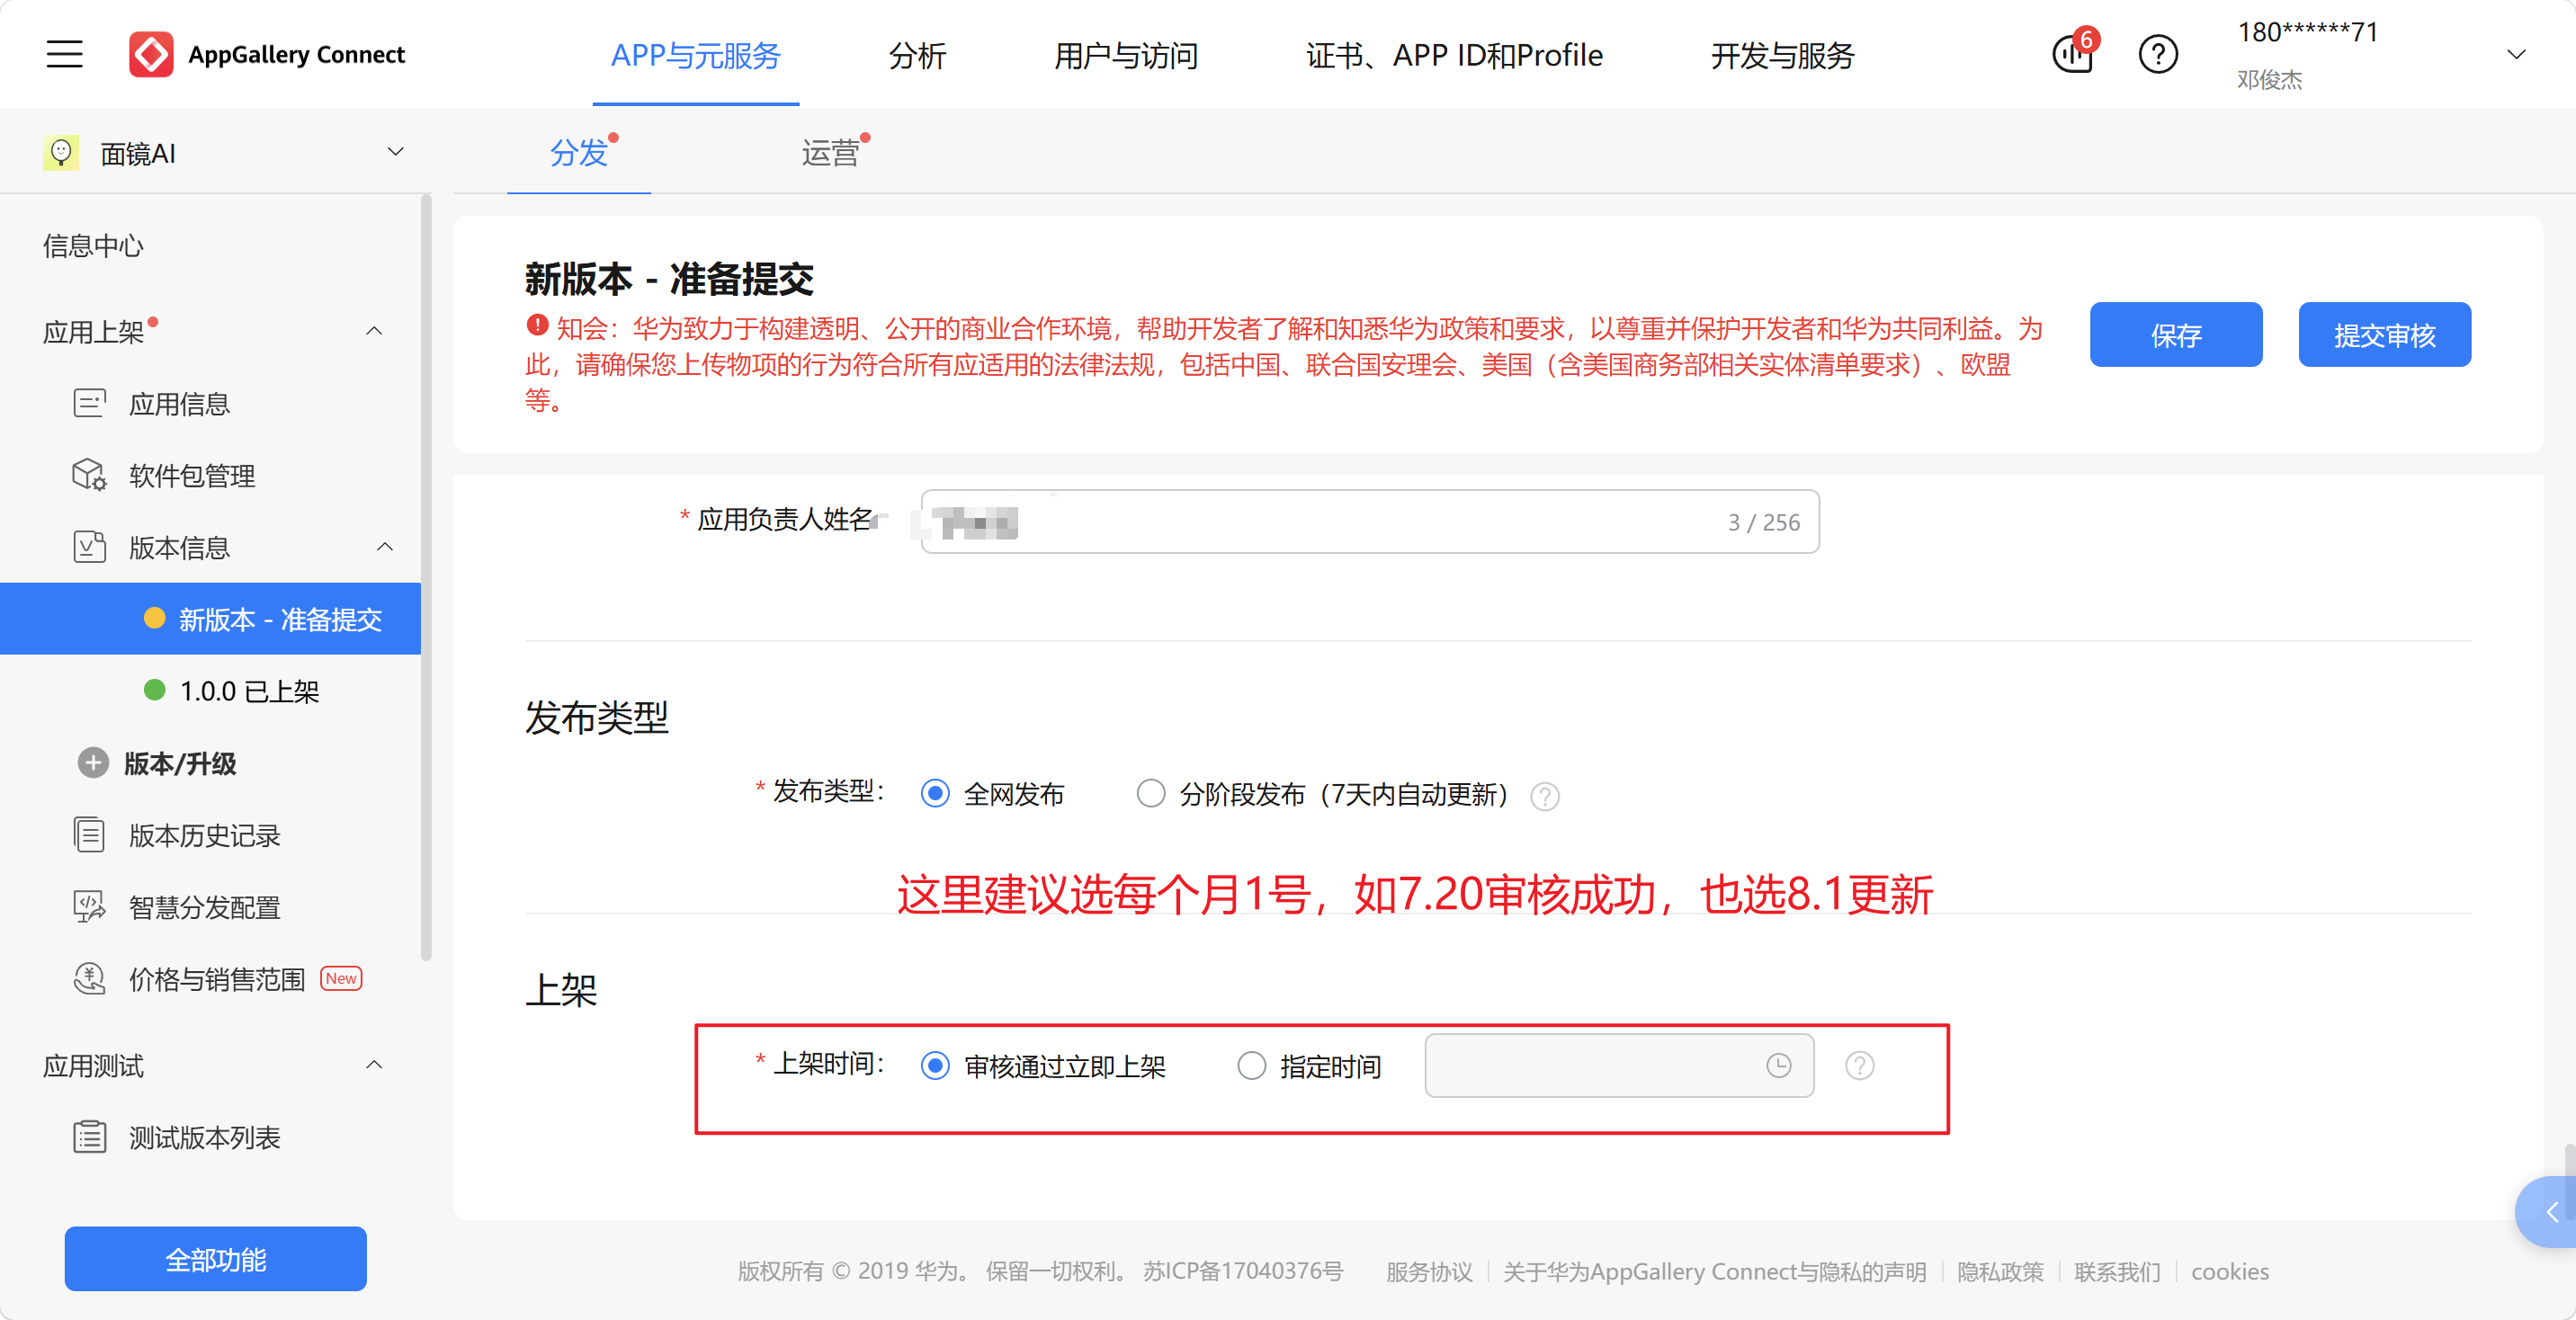
Task: Open the account dropdown arrow
Action: click(2517, 54)
